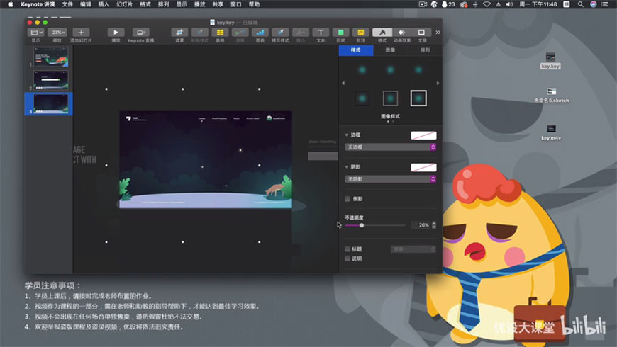Apply the thick white border image style
The height and width of the screenshot is (347, 617).
pos(418,98)
